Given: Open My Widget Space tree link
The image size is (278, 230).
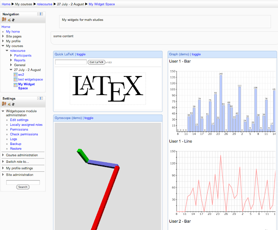Looking at the screenshot, I should 26,86.
